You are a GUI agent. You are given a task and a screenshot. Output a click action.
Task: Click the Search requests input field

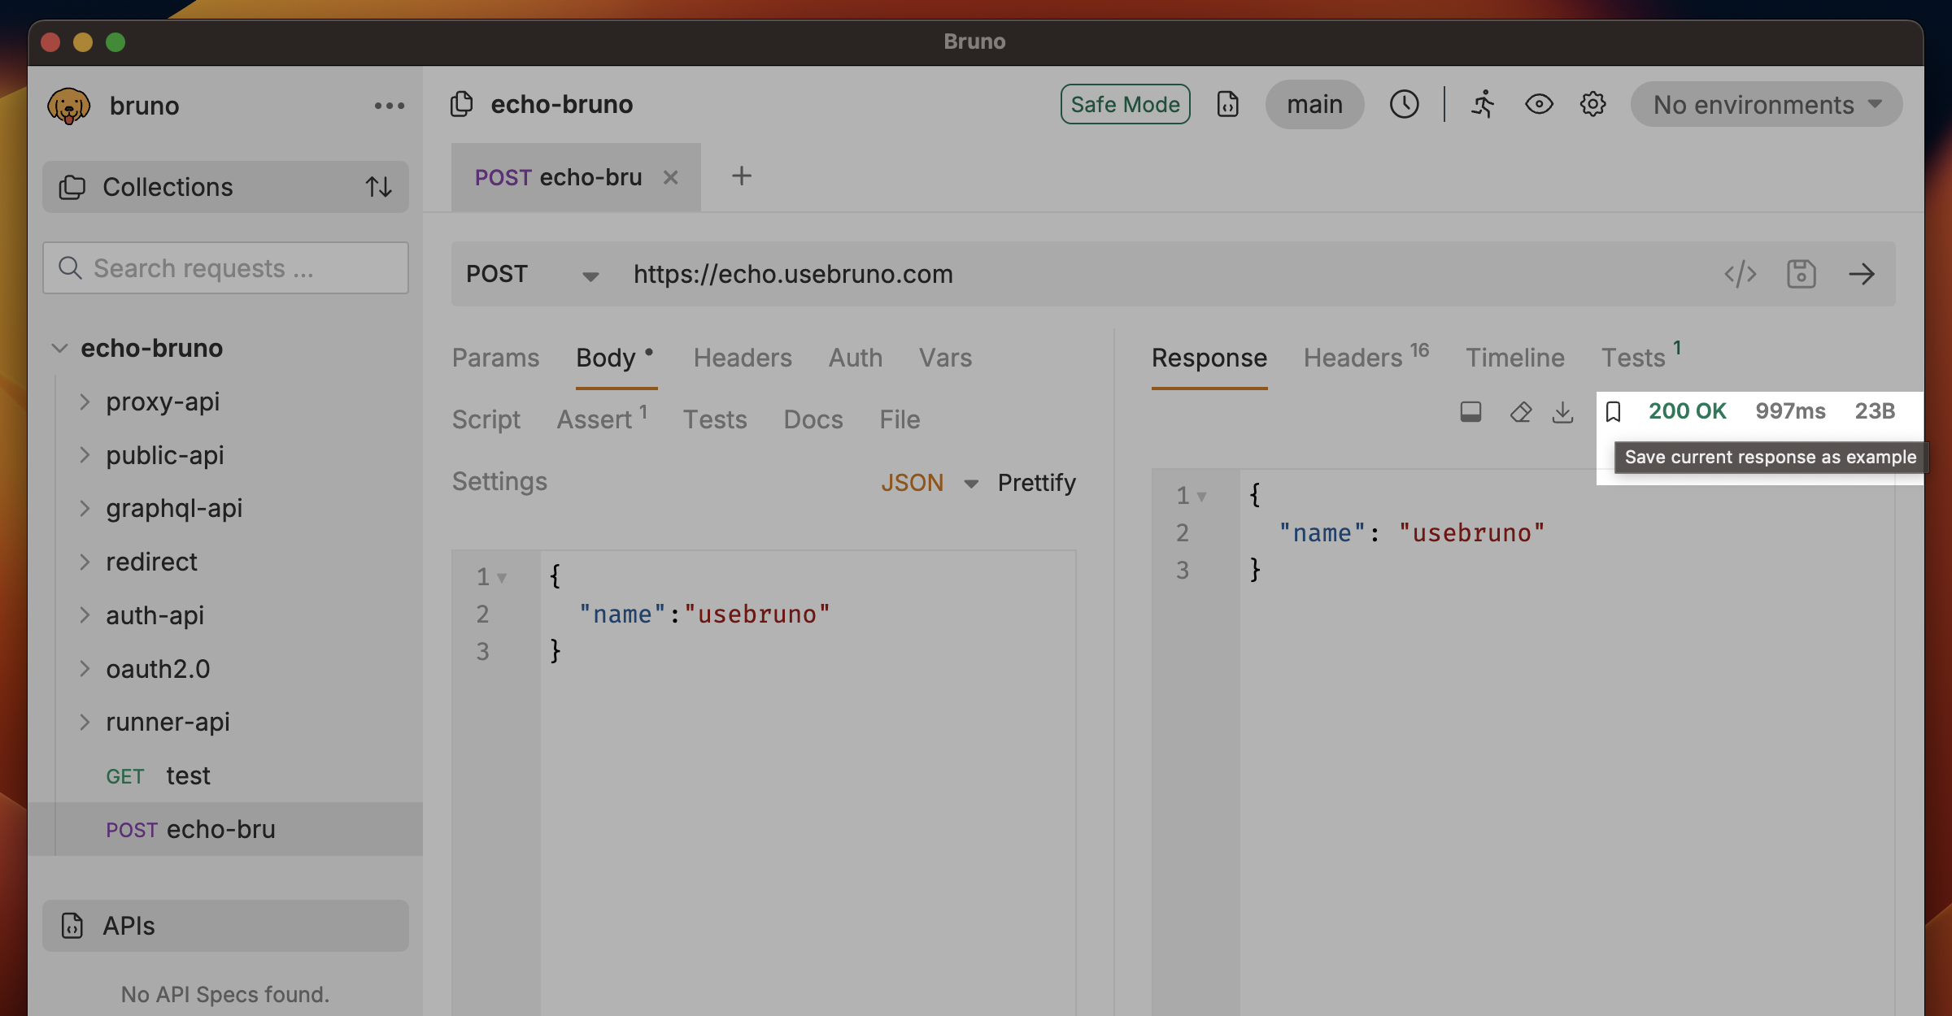[226, 268]
